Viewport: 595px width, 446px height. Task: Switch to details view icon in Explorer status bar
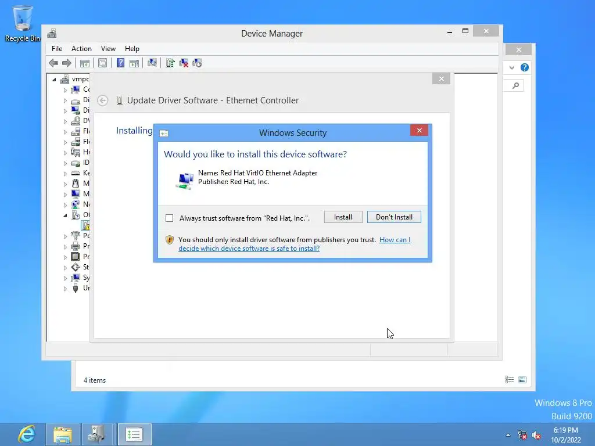pyautogui.click(x=509, y=380)
